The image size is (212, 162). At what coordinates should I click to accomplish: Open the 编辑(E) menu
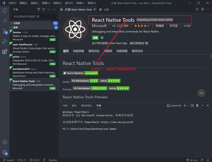click(23, 3)
